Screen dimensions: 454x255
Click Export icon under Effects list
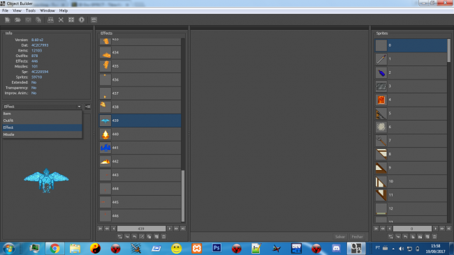point(134,236)
